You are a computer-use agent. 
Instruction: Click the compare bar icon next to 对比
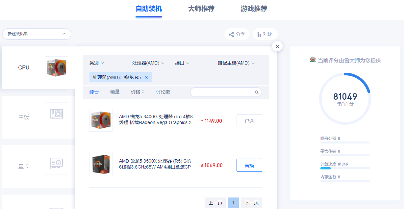tap(259, 34)
